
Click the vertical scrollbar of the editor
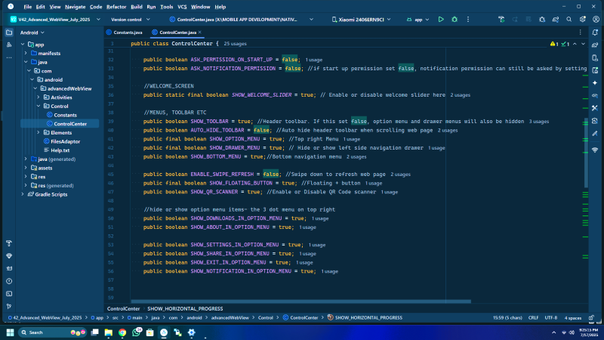coord(586,153)
